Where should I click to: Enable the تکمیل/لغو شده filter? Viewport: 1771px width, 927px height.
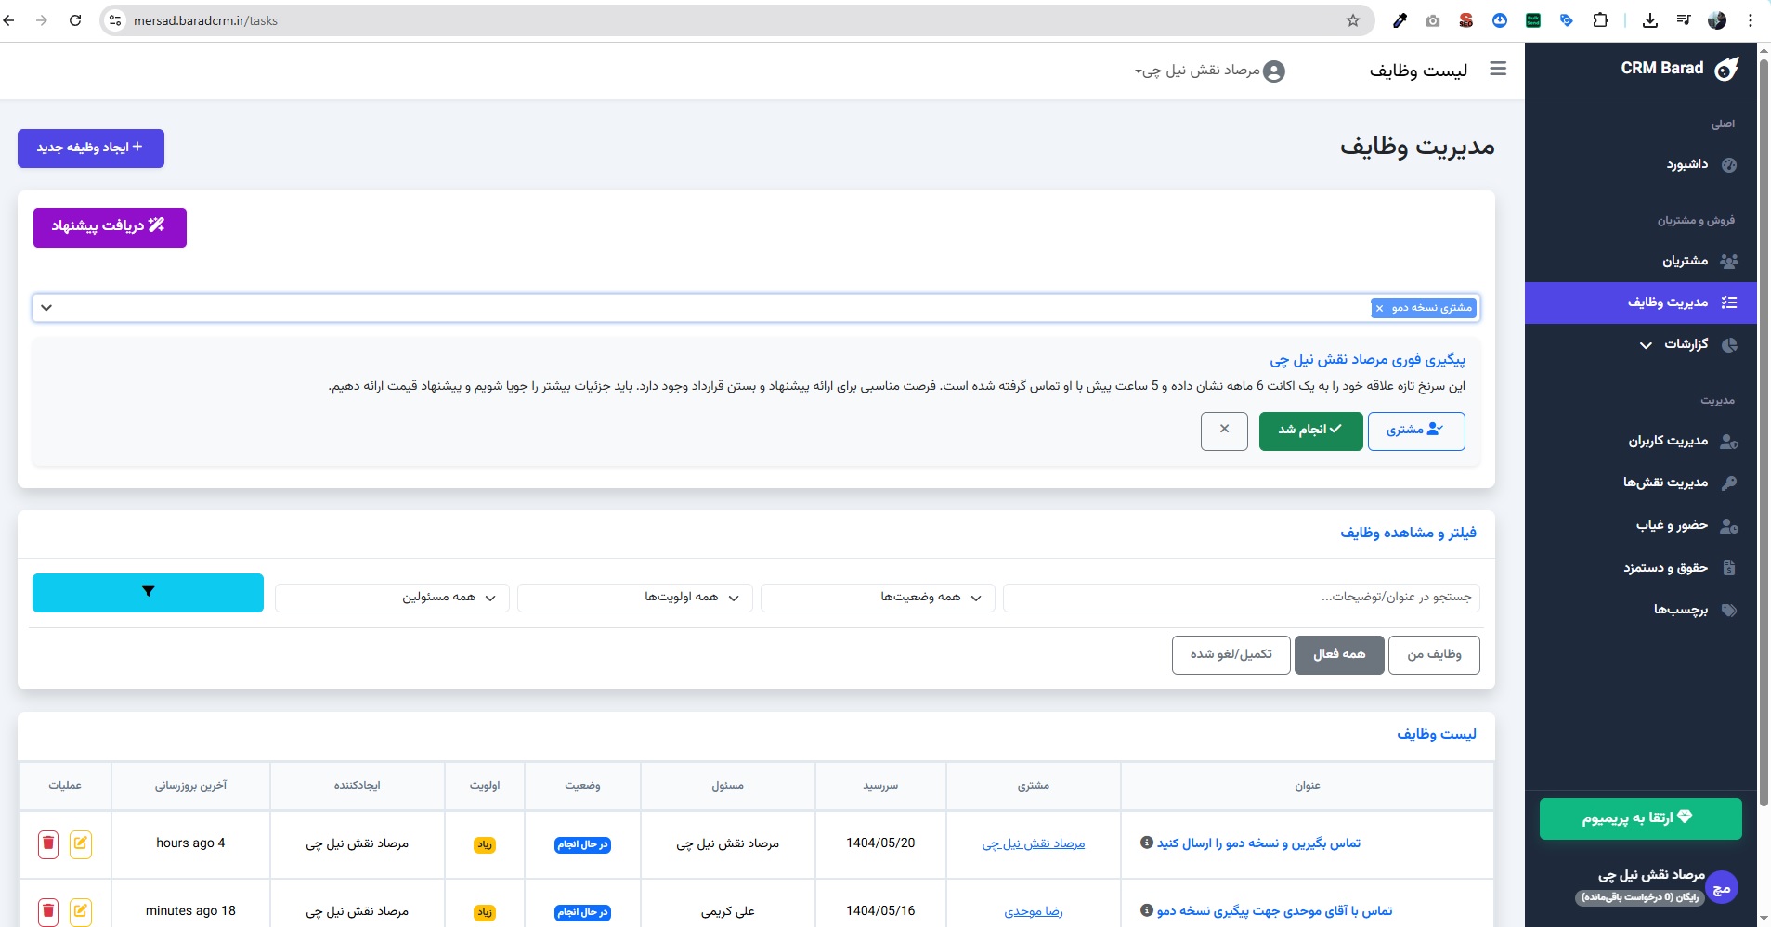click(1231, 654)
